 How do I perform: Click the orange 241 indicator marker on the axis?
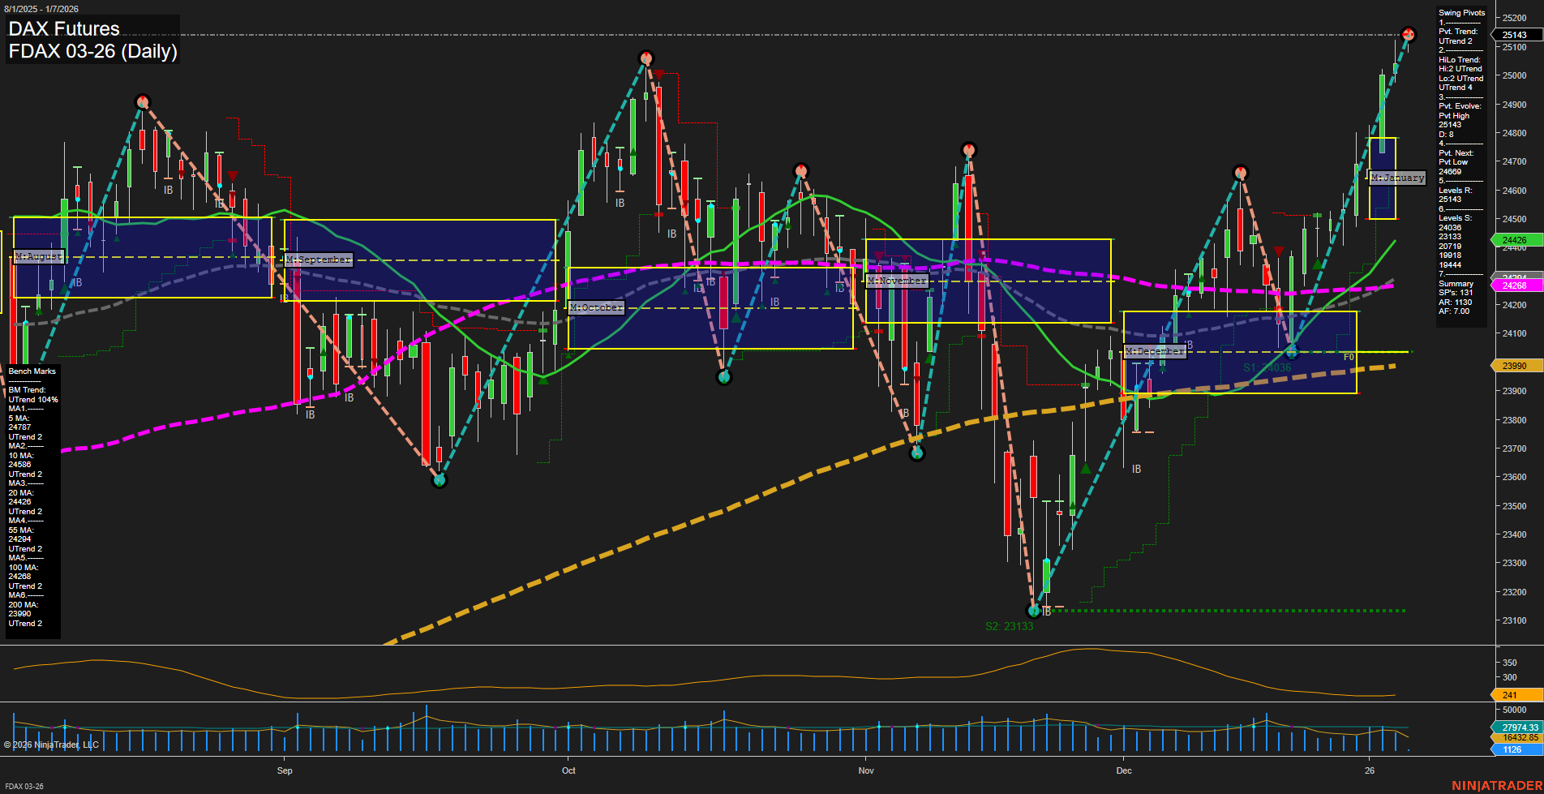(1510, 694)
